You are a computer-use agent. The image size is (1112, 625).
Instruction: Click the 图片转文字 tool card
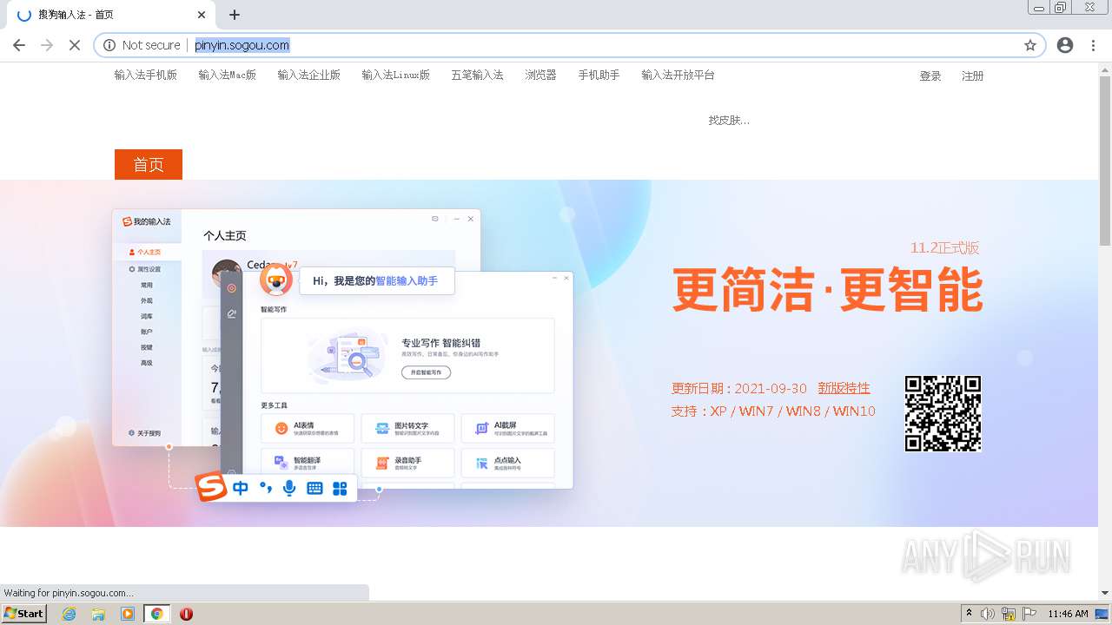[407, 429]
